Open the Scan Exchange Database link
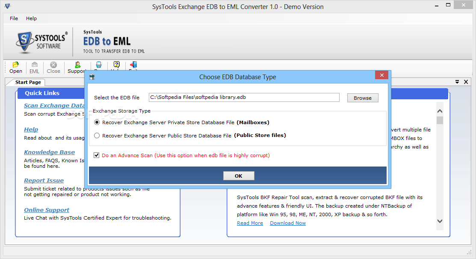 (x=54, y=105)
